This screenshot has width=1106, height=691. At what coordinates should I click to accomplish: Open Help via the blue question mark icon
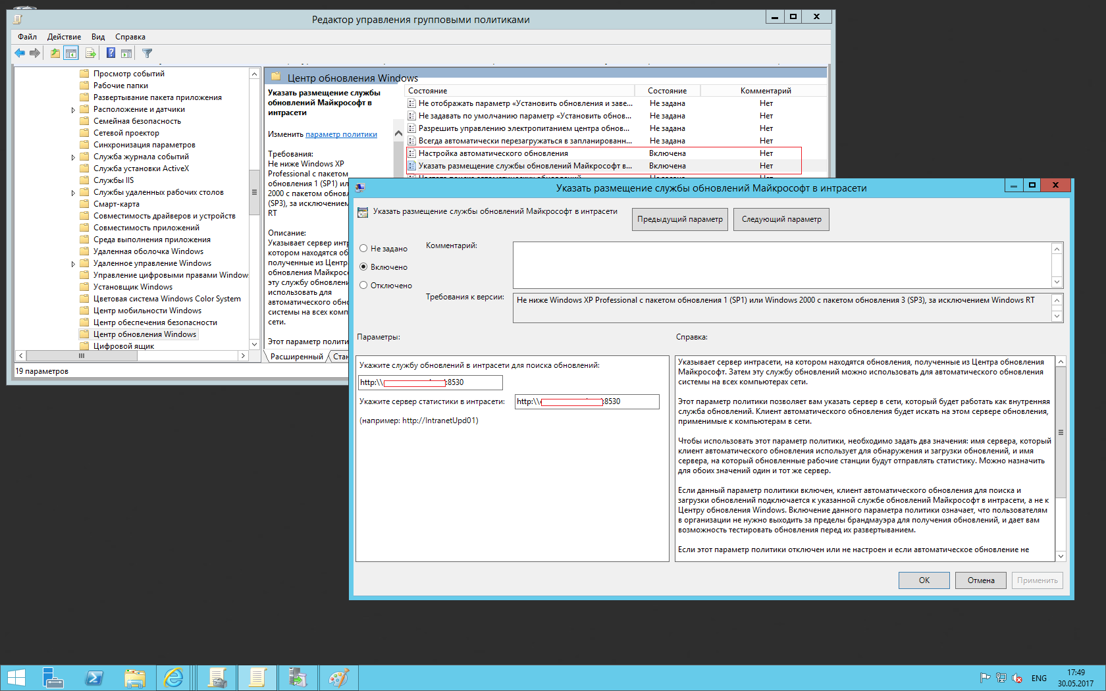pyautogui.click(x=111, y=53)
